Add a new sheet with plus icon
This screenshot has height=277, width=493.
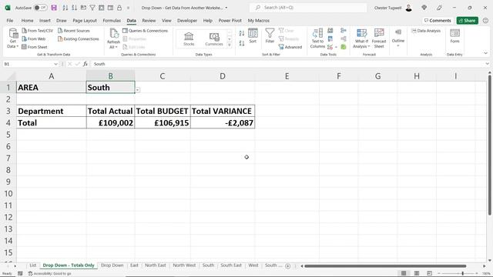click(287, 266)
